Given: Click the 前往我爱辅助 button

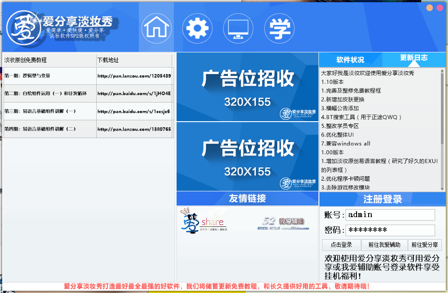Looking at the screenshot, I should pyautogui.click(x=384, y=245).
